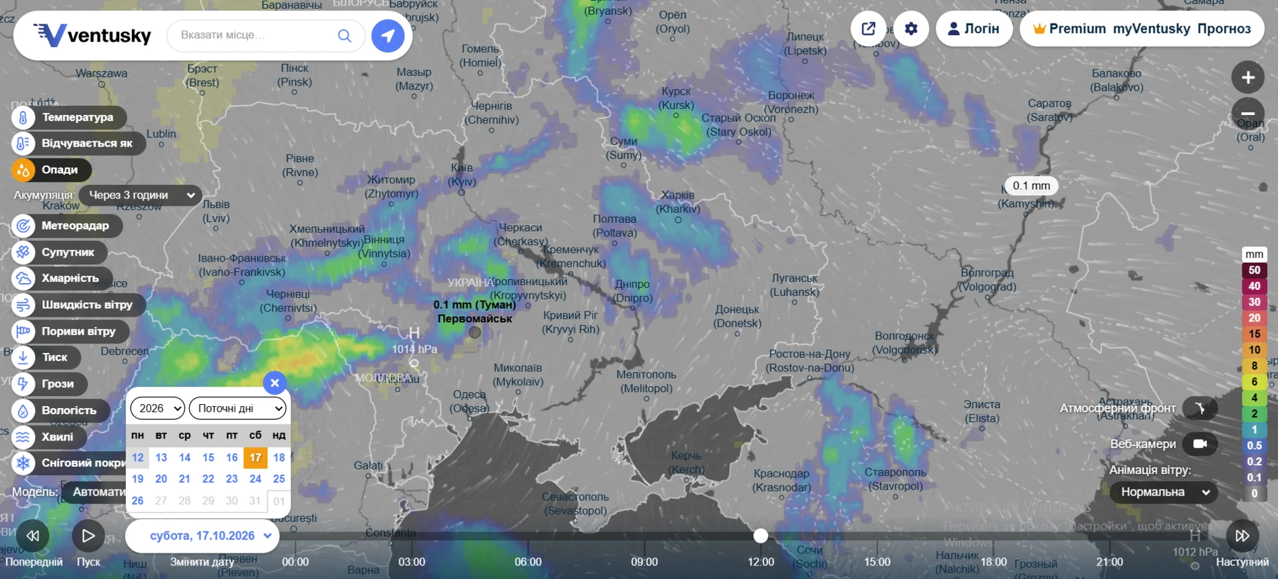The width and height of the screenshot is (1278, 579).
Task: Click the Логін button
Action: click(974, 29)
